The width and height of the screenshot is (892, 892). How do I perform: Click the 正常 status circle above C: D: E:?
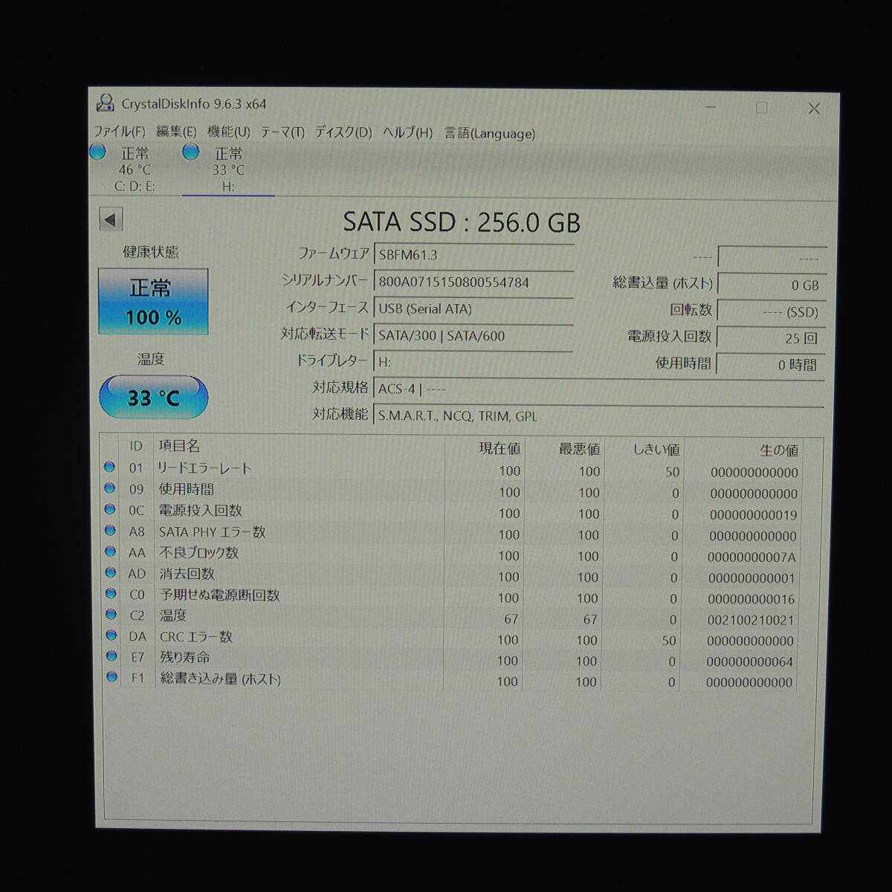pyautogui.click(x=97, y=152)
